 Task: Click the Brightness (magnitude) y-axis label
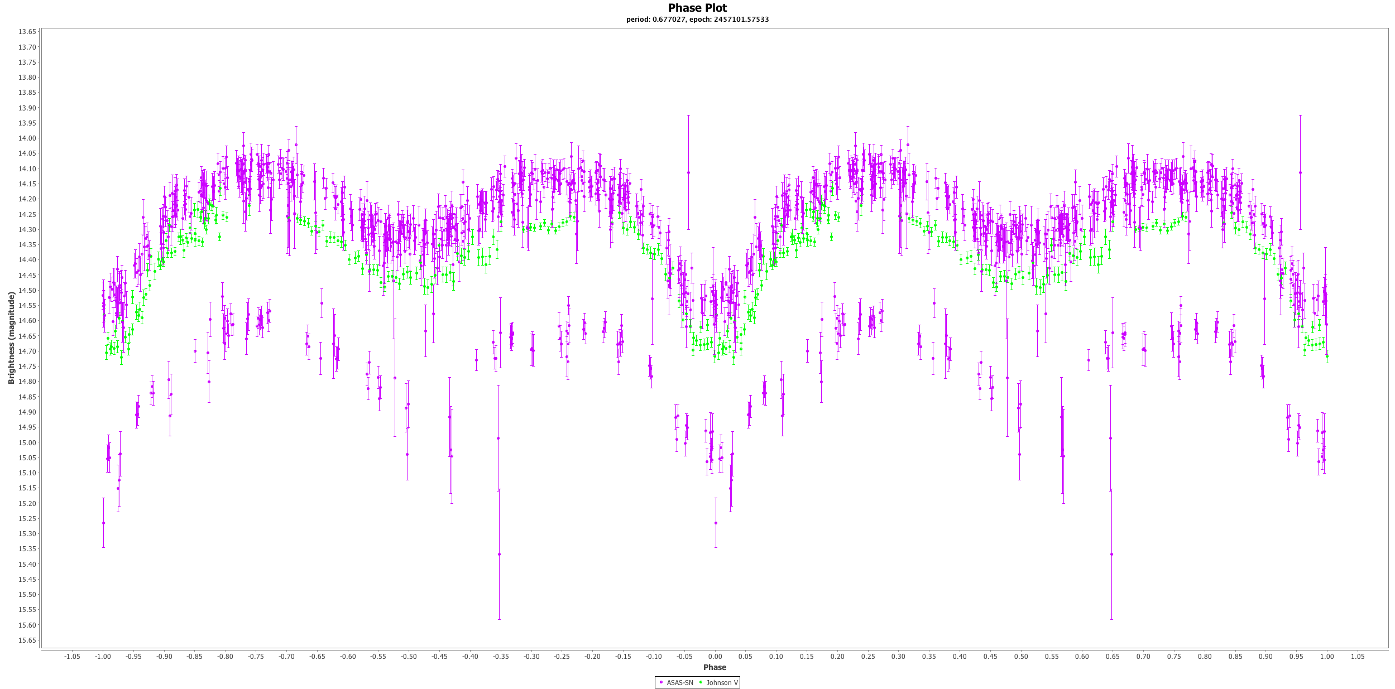[11, 338]
